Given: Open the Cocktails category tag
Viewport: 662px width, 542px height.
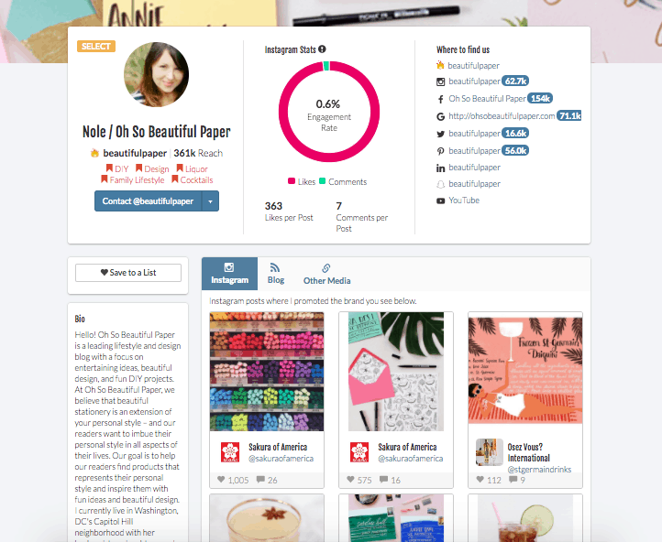Looking at the screenshot, I should click(193, 179).
